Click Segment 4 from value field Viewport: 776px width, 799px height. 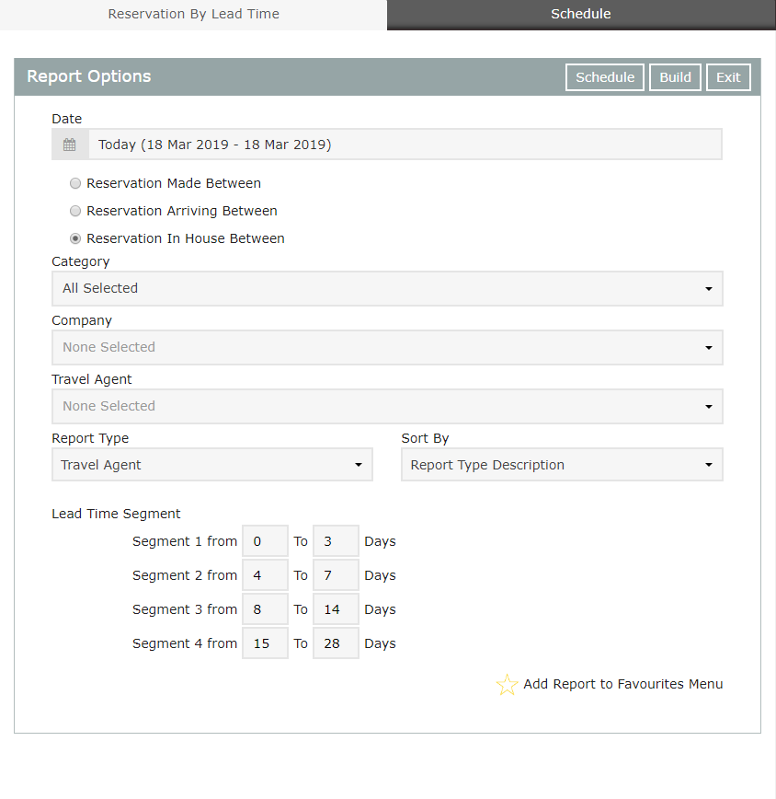265,643
